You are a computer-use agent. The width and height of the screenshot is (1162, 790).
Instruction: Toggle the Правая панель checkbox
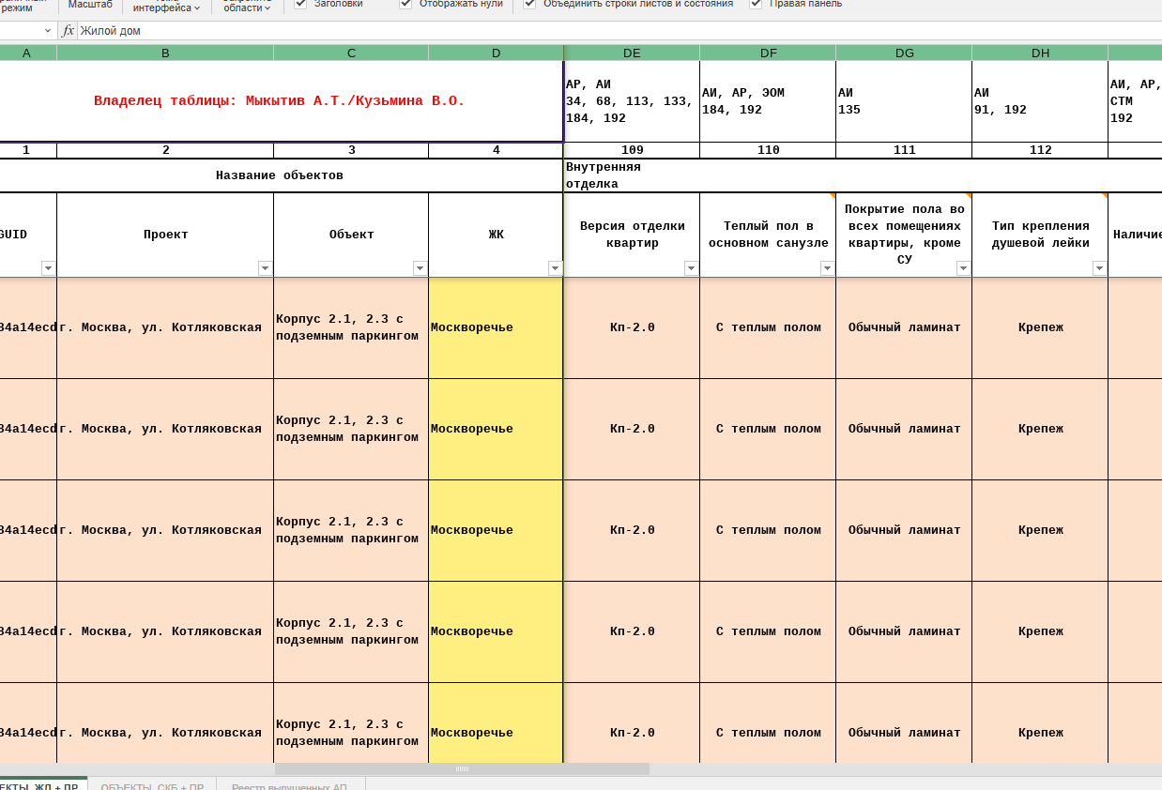pyautogui.click(x=756, y=4)
